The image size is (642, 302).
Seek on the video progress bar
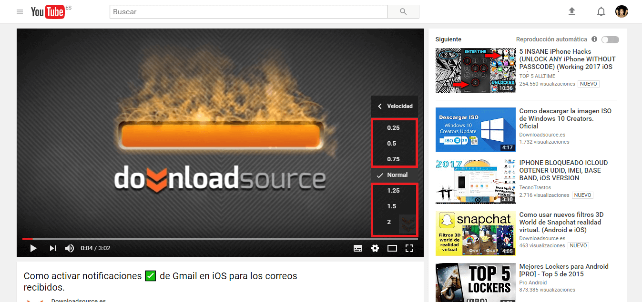[220, 239]
